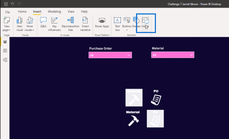Open the More visuals dropdown
The image size is (229, 139).
29,24
